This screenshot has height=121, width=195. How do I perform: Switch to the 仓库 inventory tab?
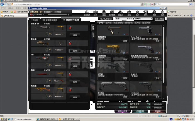pos(35,20)
